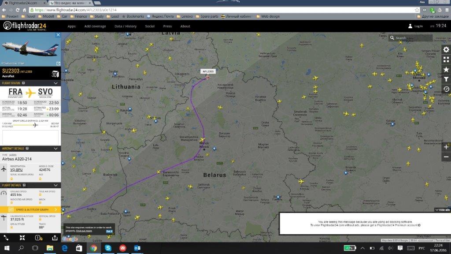
Task: Collapse the Aircraft Details section
Action: coord(55,149)
